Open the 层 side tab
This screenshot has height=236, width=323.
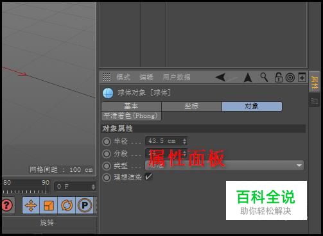coord(314,101)
